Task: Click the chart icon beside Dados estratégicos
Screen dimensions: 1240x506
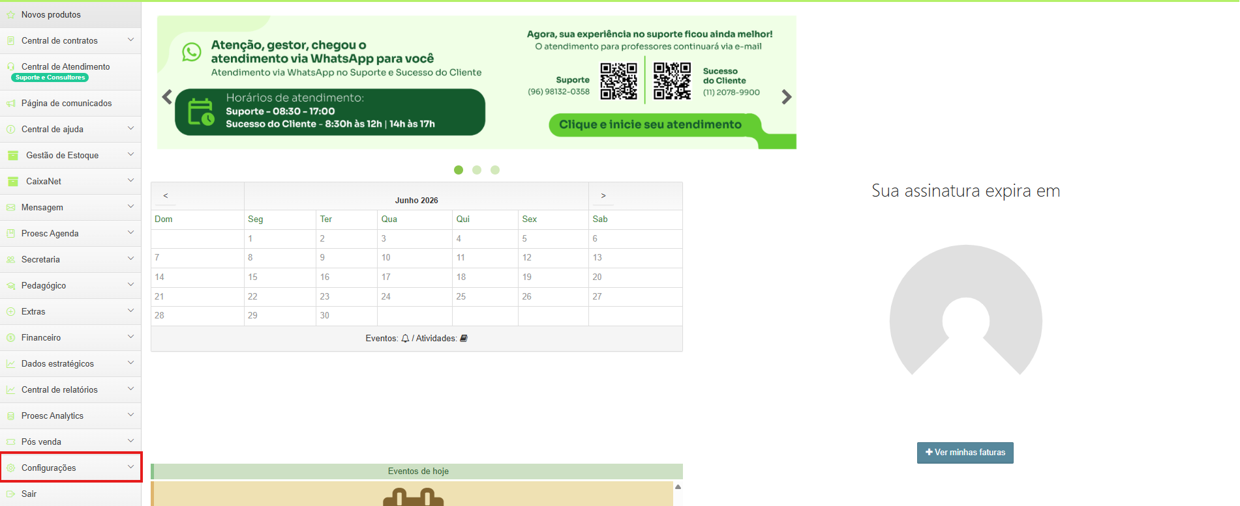Action: [10, 363]
